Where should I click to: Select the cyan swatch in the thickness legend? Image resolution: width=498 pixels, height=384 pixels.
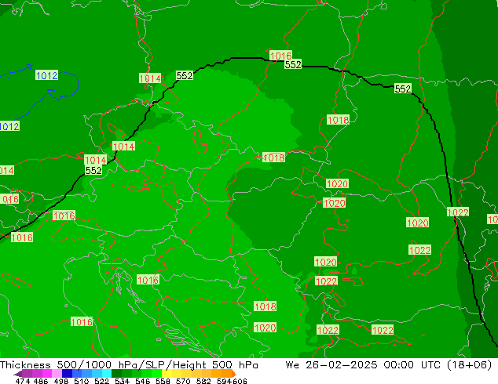pos(107,373)
